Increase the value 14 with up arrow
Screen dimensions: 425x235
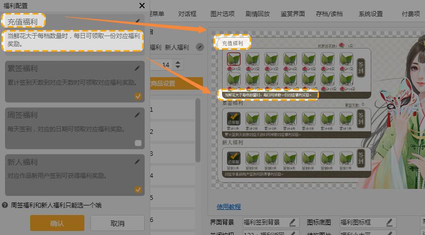tap(178, 62)
